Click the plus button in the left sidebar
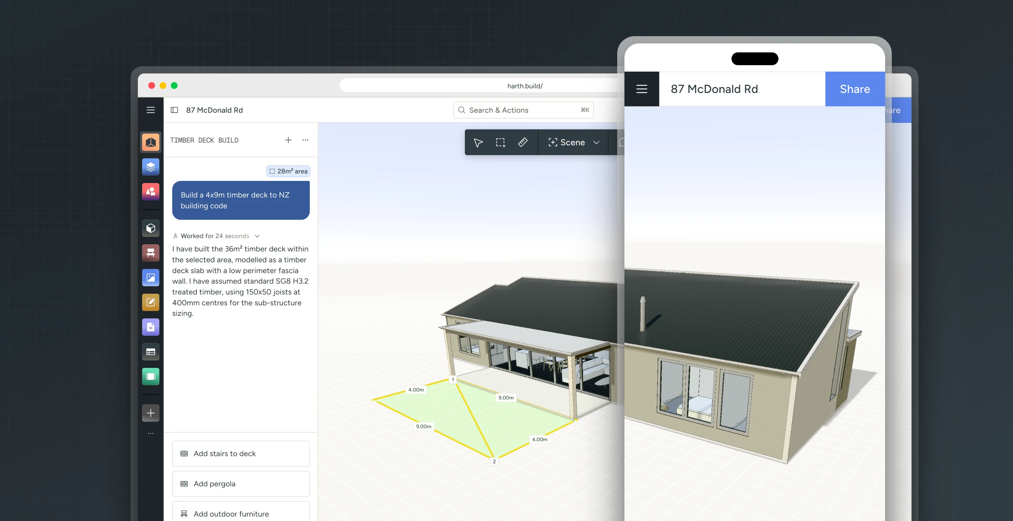Viewport: 1013px width, 521px height. click(x=151, y=413)
